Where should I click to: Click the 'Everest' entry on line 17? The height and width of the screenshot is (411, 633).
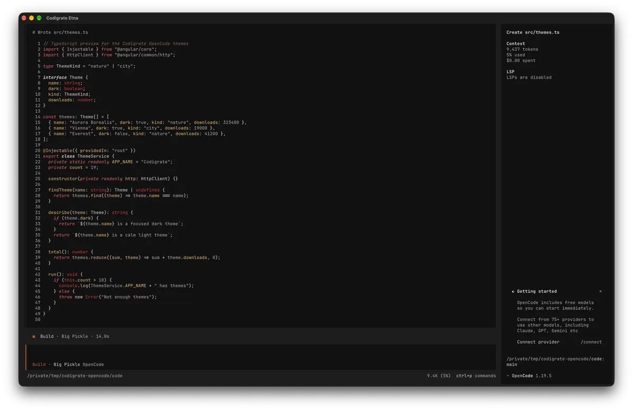click(137, 133)
